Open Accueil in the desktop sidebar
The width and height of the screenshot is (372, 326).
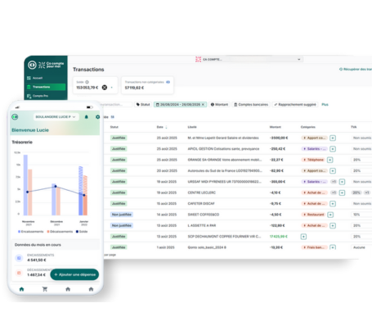(38, 78)
